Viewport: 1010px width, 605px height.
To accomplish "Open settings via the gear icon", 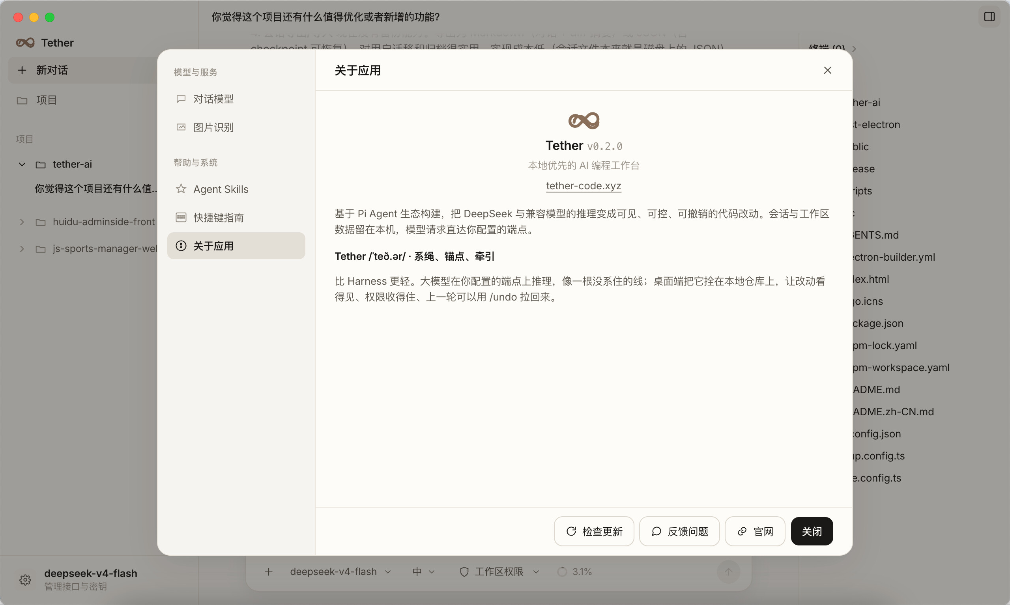I will 25,580.
